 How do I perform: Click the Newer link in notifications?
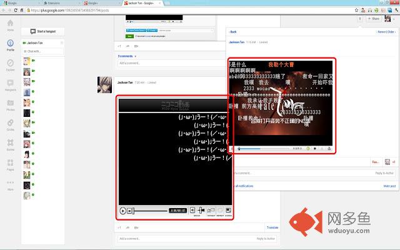[x=381, y=32]
